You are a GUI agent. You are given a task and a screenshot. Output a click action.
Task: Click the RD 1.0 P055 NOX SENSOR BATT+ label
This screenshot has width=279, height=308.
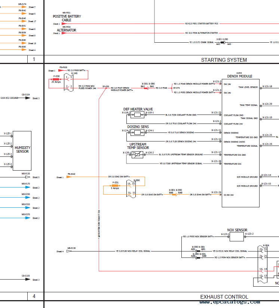198,237
